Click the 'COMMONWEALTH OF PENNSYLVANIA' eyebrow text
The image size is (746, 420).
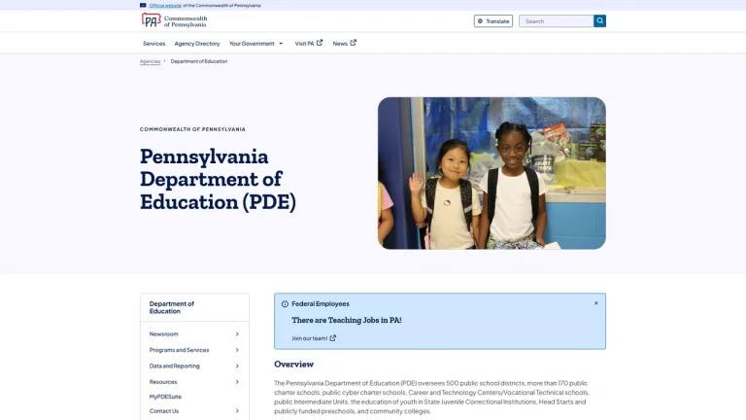[x=192, y=129]
